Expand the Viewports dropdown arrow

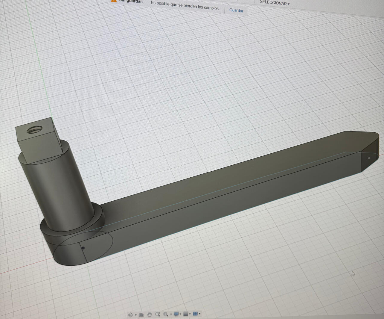point(199,314)
